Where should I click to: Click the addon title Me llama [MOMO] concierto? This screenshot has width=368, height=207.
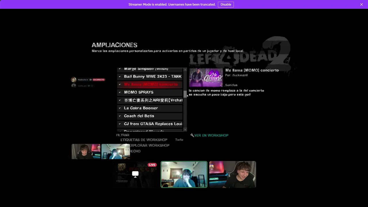pos(252,70)
